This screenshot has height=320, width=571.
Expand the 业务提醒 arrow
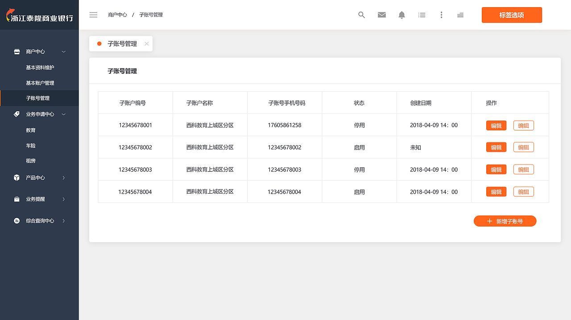[63, 199]
